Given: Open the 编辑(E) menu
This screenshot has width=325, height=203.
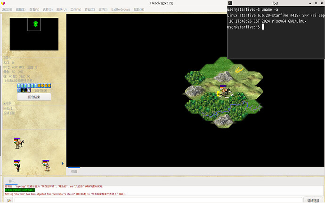Looking at the screenshot, I should point(21,9).
